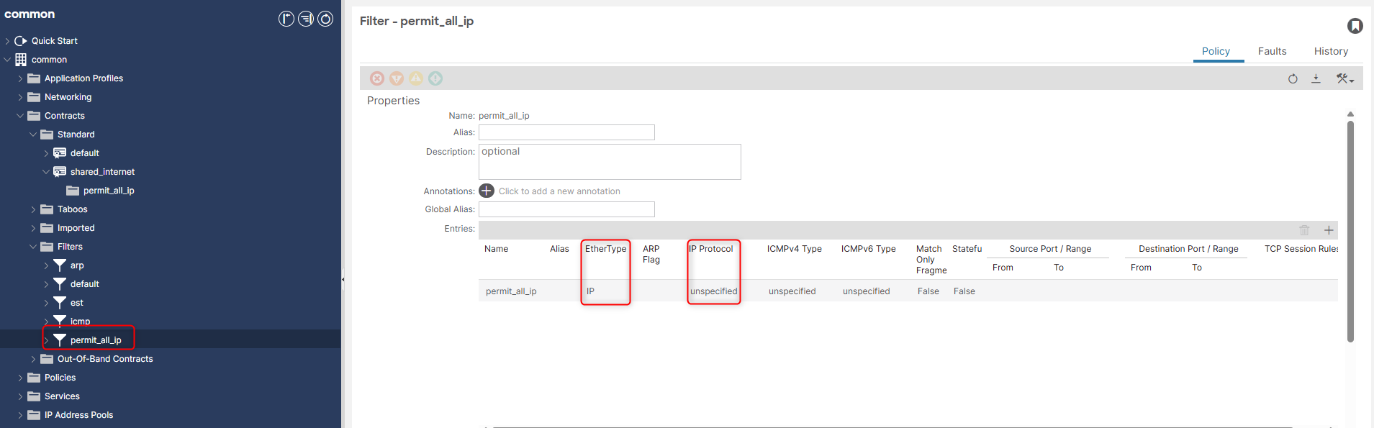Open the tools actions dropdown
1374x428 pixels.
click(x=1344, y=78)
